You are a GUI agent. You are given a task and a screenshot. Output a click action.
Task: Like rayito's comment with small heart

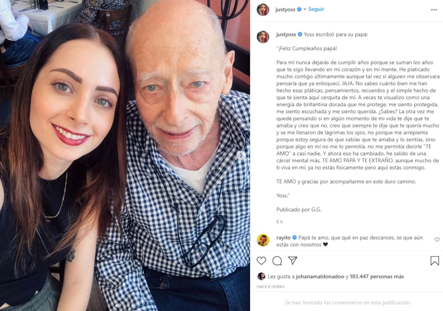pyautogui.click(x=437, y=240)
